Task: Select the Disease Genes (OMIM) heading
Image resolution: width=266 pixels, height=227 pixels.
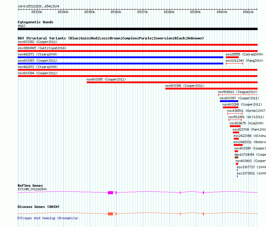Action: (39, 207)
